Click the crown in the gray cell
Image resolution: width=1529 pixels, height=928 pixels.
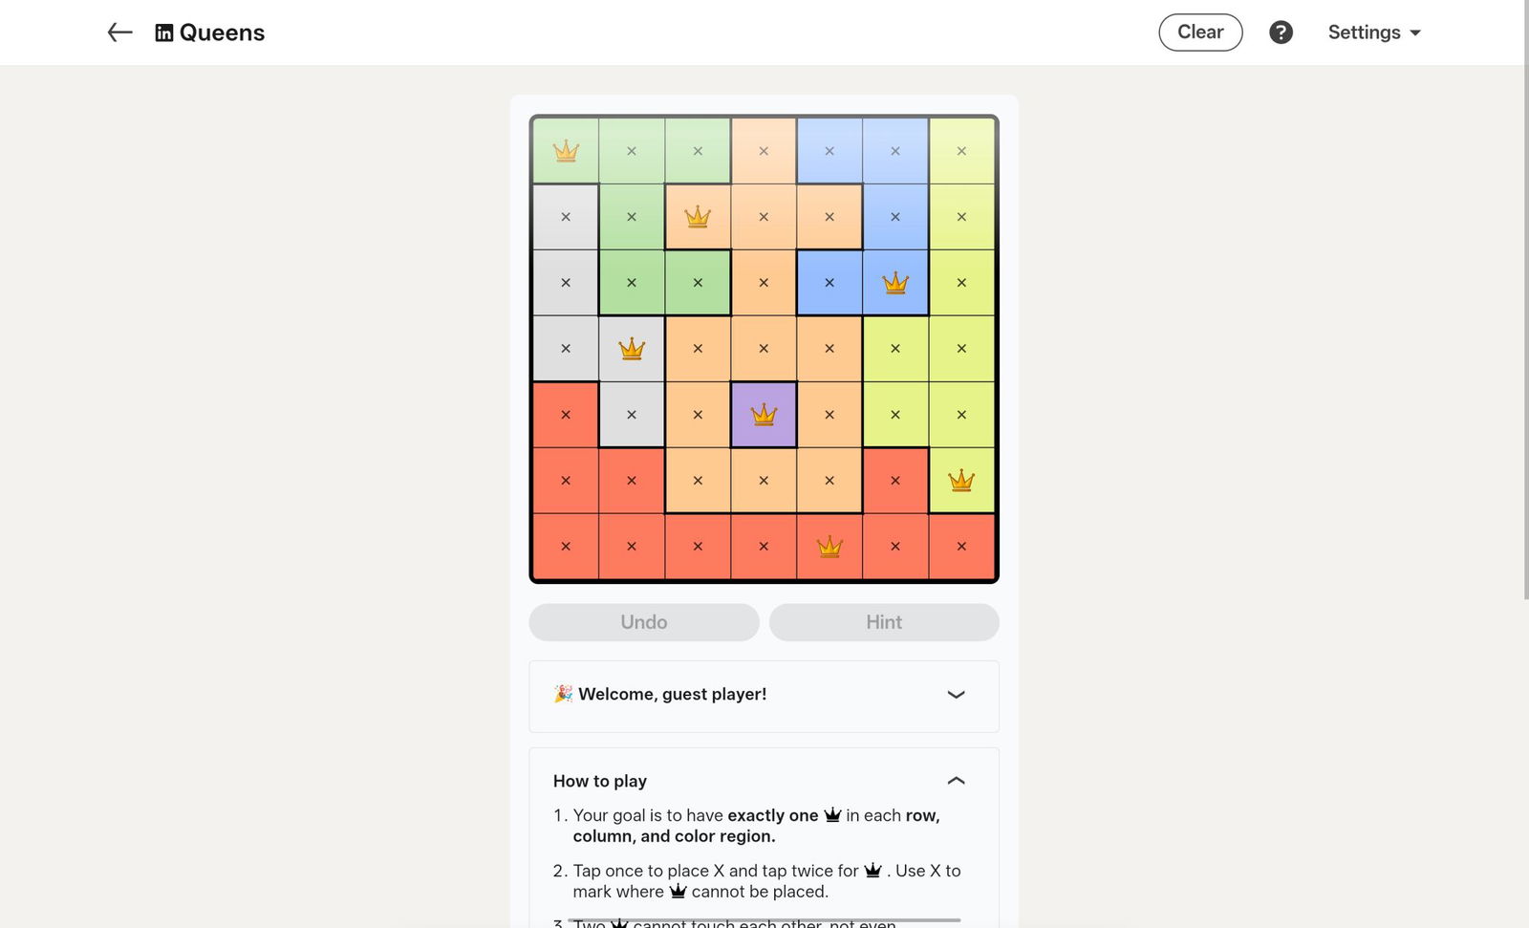coord(632,349)
